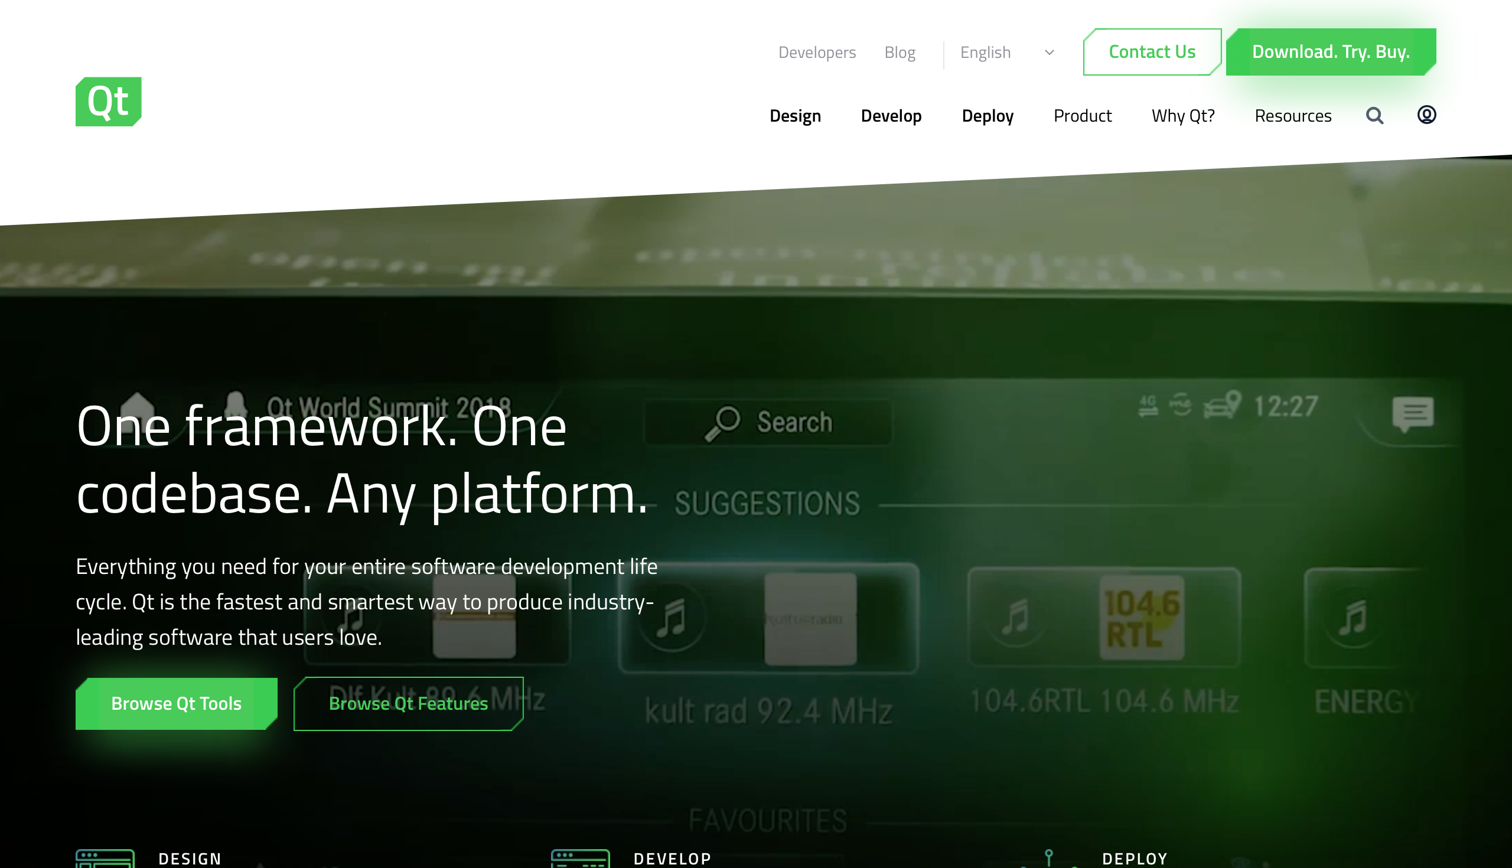
Task: Open the search magnifier icon
Action: tap(1374, 115)
